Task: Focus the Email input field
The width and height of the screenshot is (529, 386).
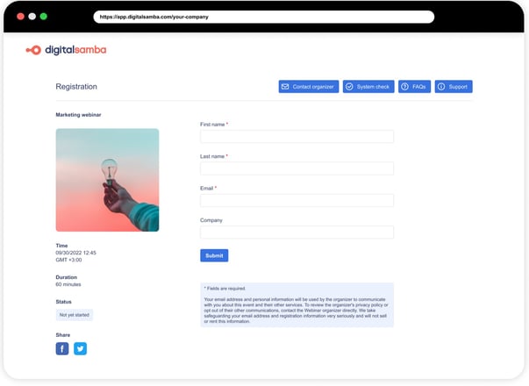Action: coord(297,200)
